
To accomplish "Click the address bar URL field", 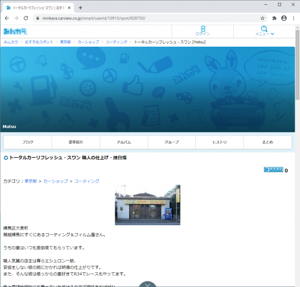I will point(143,18).
